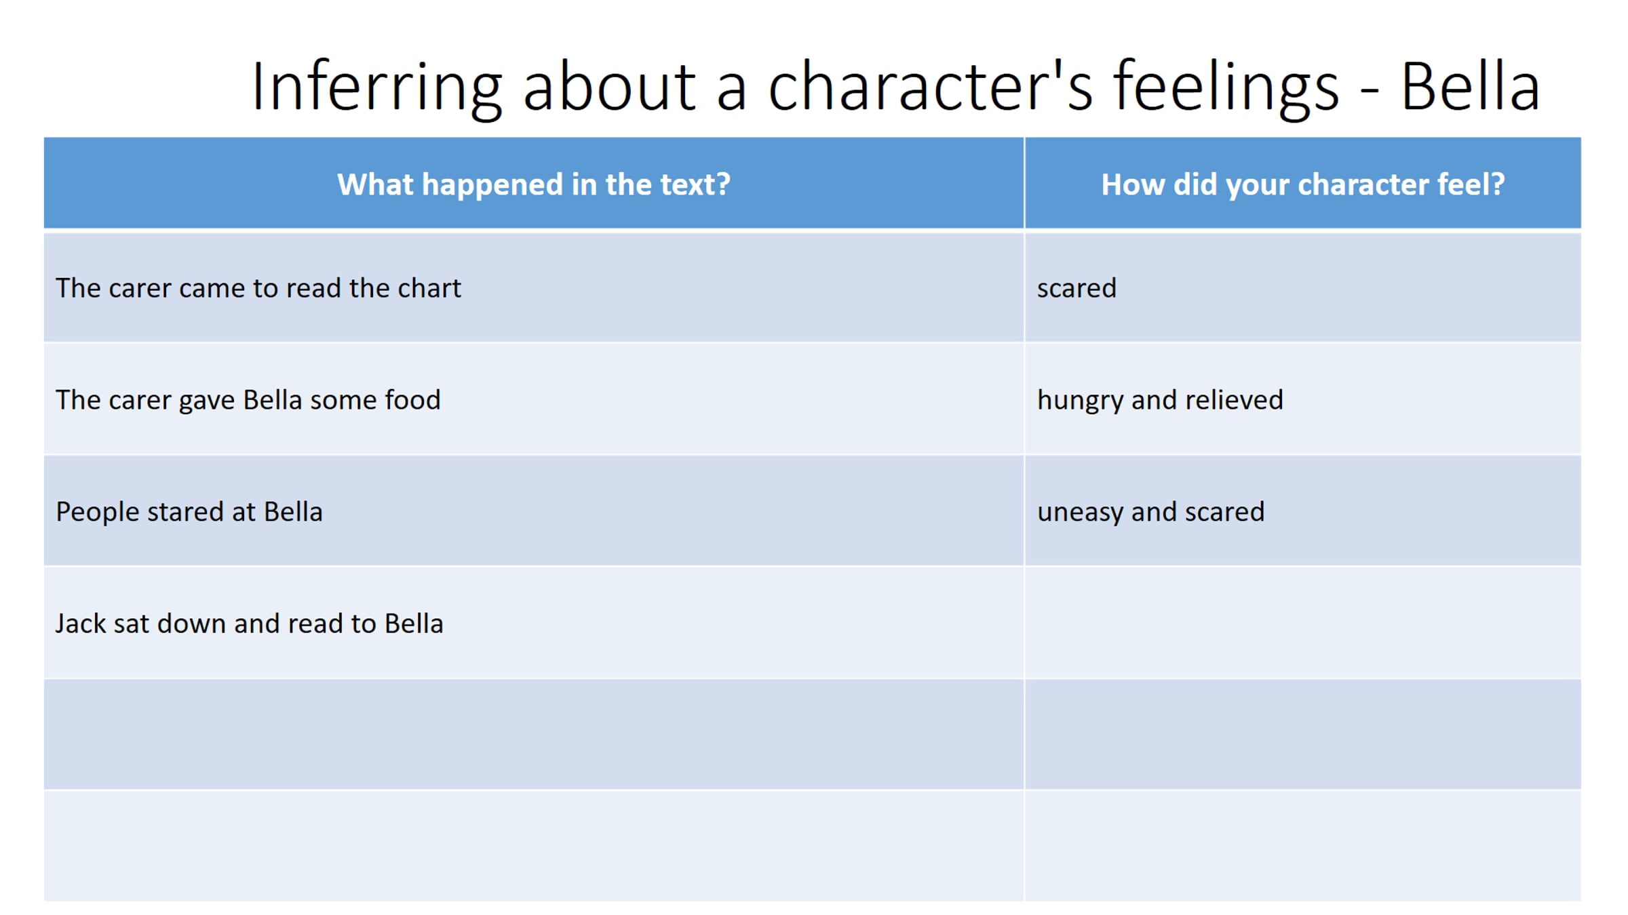1628x915 pixels.
Task: Click the empty feeling cell beside the Jack row
Action: coord(1302,624)
